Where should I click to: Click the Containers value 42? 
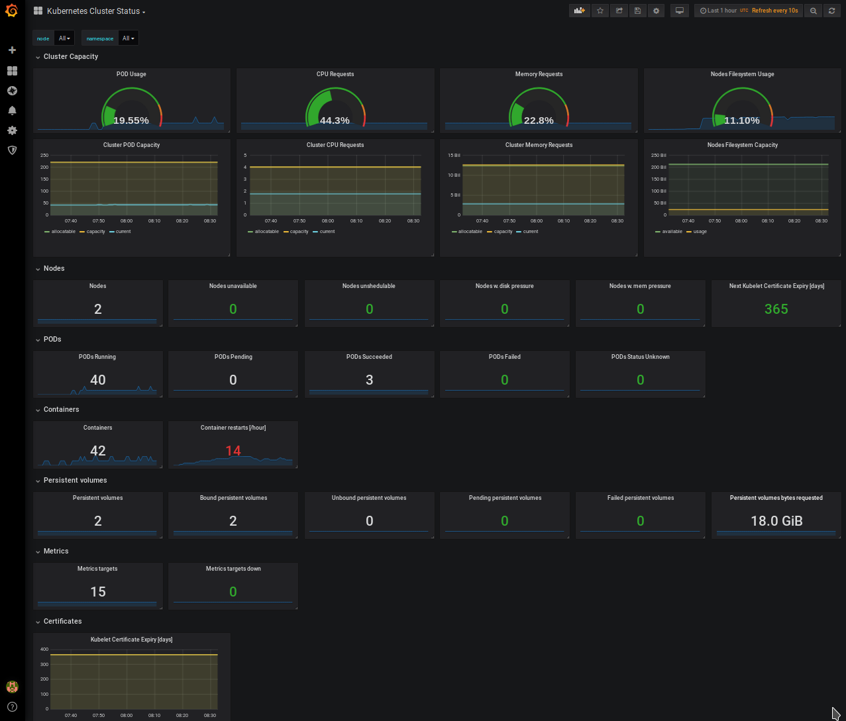click(x=98, y=451)
